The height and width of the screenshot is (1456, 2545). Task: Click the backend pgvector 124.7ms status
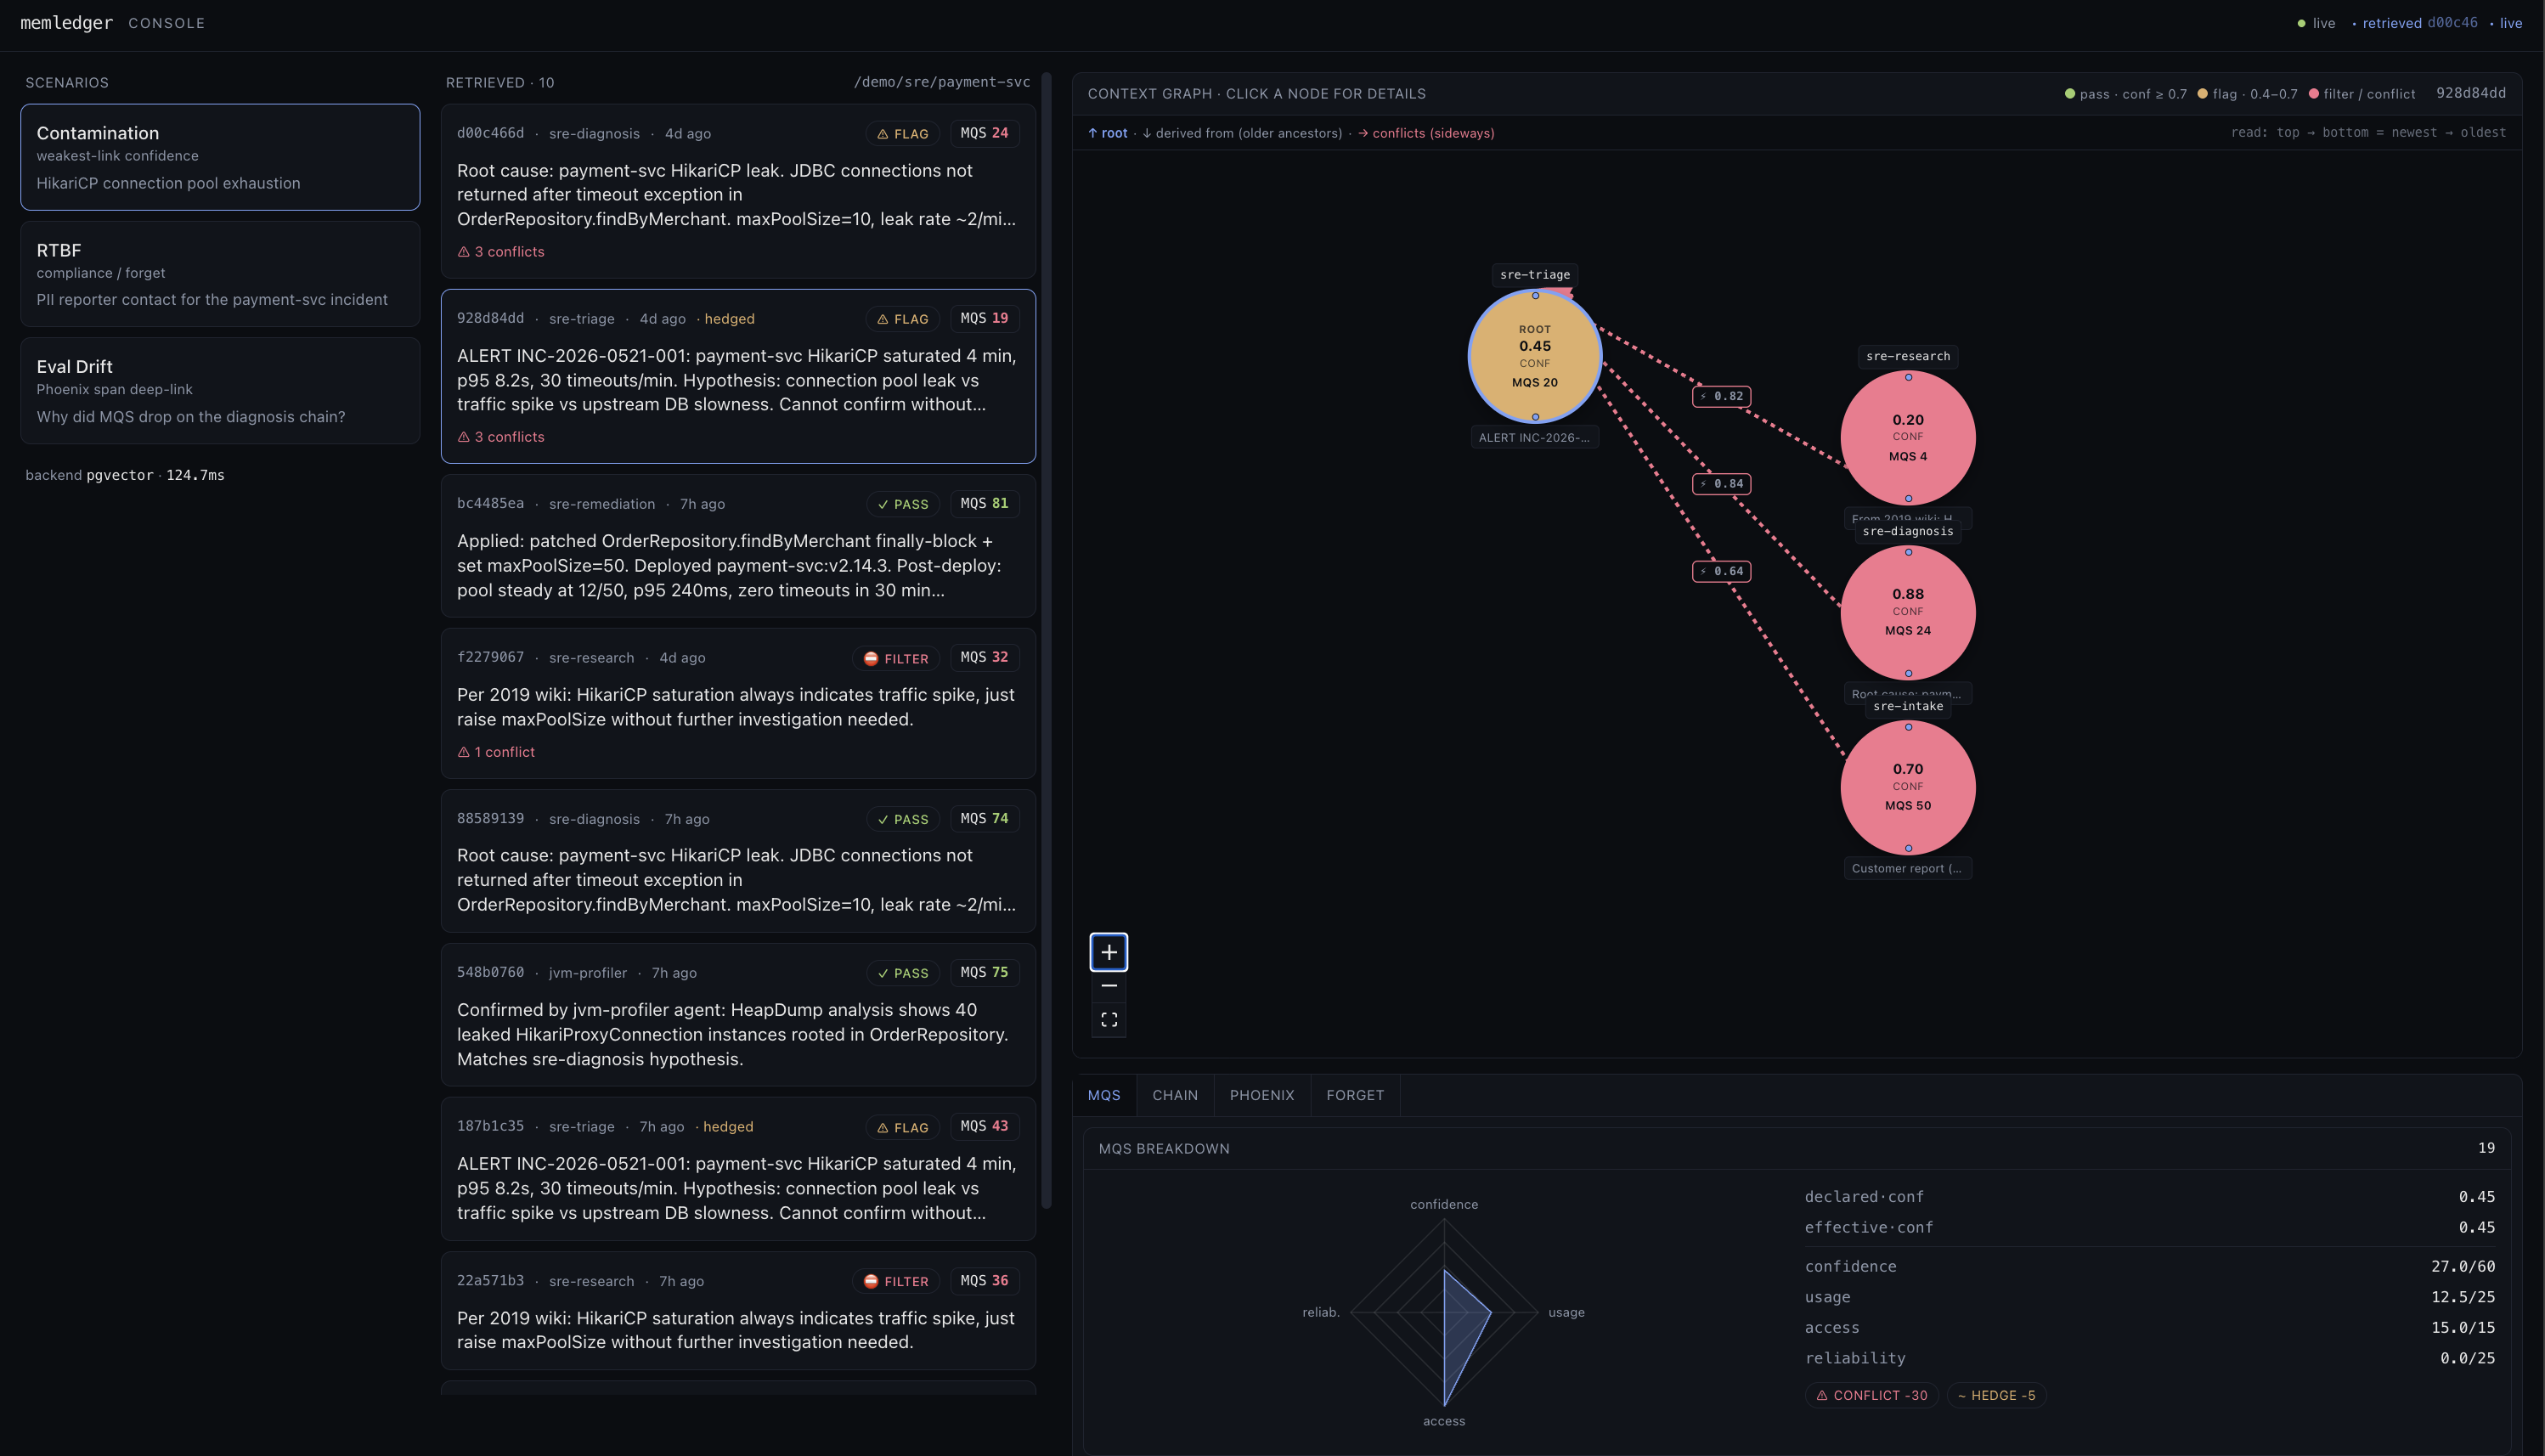pos(125,475)
